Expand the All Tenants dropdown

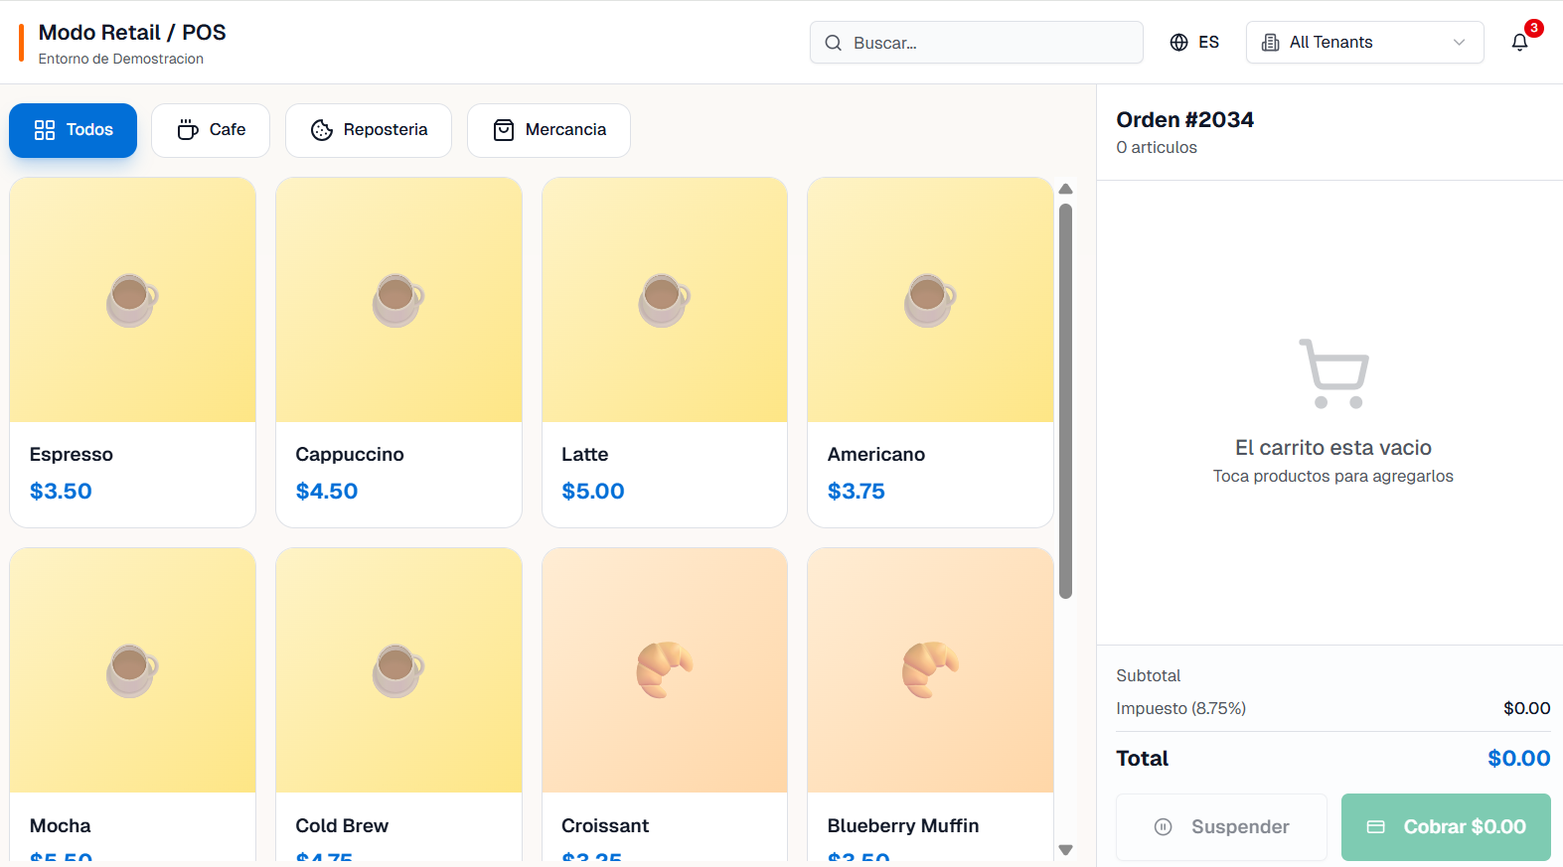pyautogui.click(x=1363, y=43)
